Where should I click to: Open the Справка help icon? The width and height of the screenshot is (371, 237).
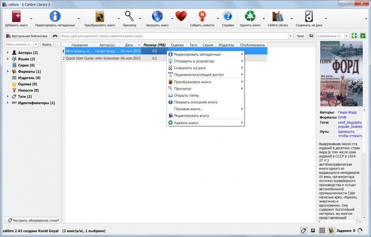tap(228, 16)
